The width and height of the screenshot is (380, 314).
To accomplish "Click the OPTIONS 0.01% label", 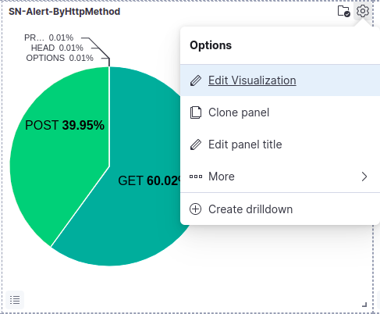I will click(x=59, y=58).
